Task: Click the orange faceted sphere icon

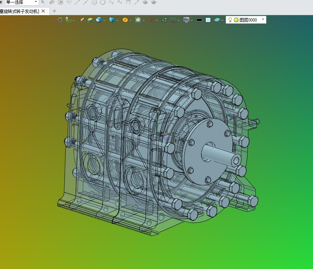Action: [x=125, y=20]
